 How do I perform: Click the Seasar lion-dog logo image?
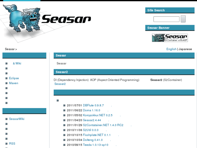pyautogui.click(x=22, y=18)
